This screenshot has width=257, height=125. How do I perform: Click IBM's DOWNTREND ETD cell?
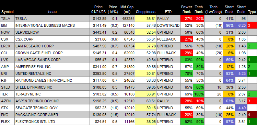(168, 25)
